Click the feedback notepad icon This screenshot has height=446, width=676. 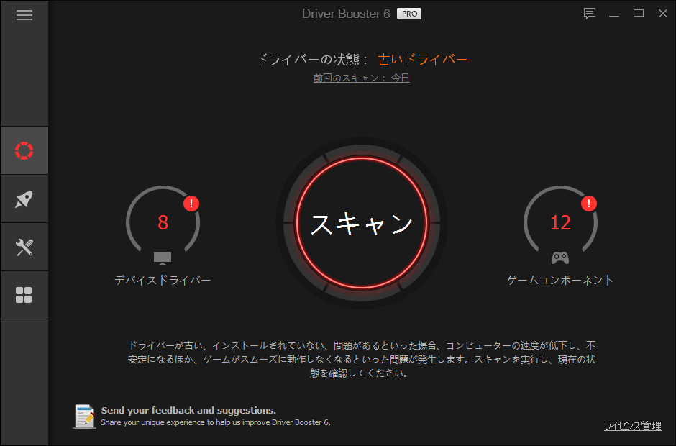tap(85, 417)
